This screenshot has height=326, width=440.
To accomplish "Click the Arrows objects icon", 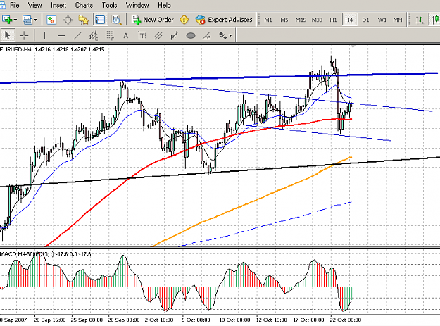I will (x=223, y=36).
